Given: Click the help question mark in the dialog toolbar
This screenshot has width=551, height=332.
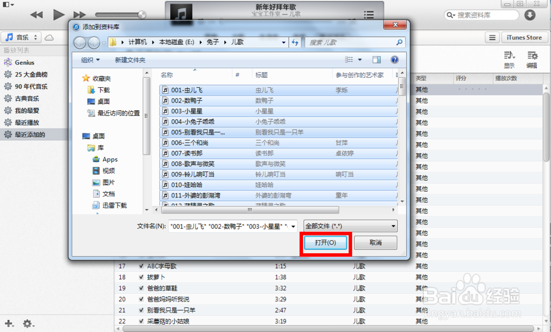Looking at the screenshot, I should coord(395,60).
